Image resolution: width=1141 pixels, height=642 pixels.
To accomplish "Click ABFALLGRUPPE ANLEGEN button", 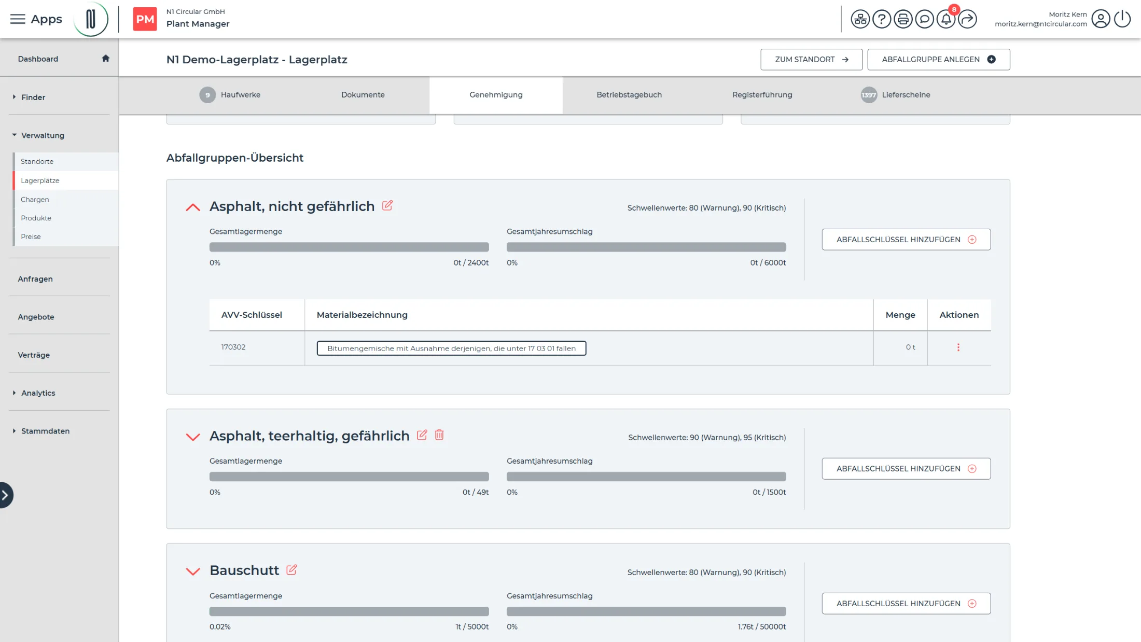I will (939, 59).
